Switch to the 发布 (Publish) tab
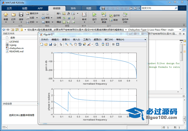The width and height of the screenshot is (188, 131). pos(73,8)
